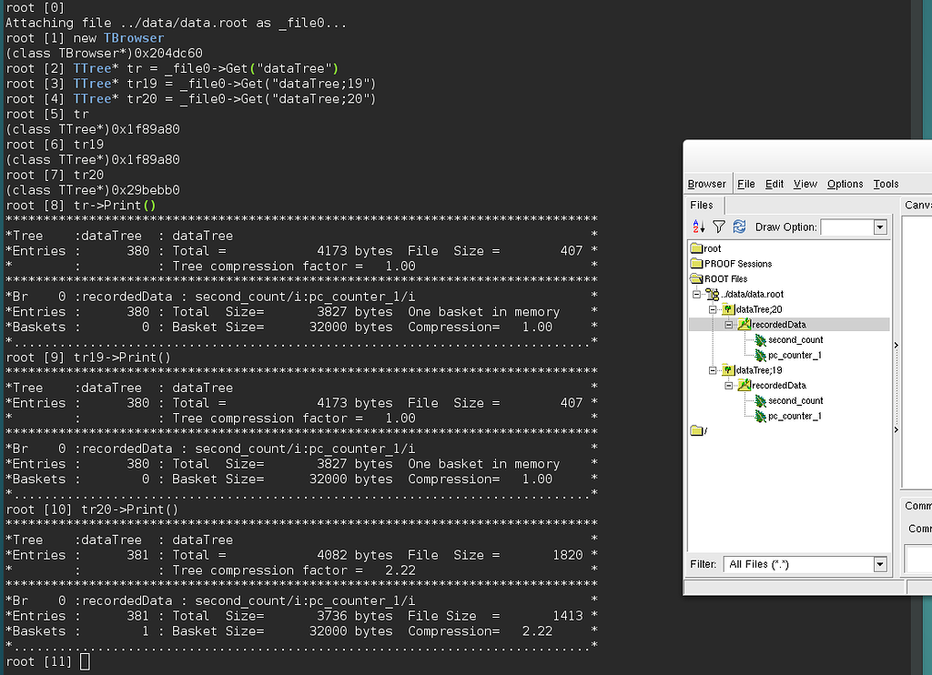Select pc_counter_1 leaf under dataTree;19
Viewport: 932px width, 675px height.
pos(795,416)
